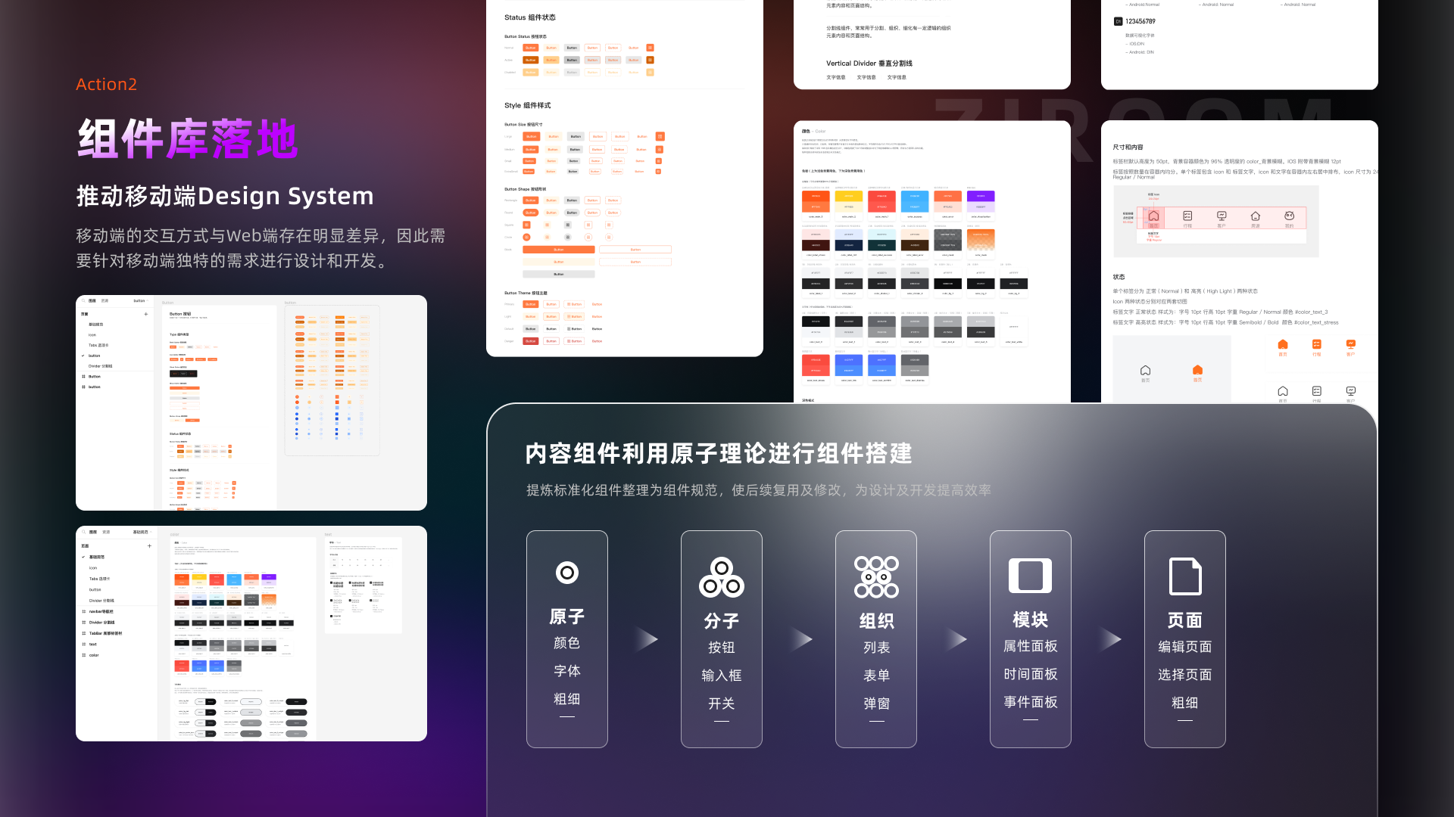
Task: Open the 'button' page dropdown in the layers panel header
Action: point(141,300)
